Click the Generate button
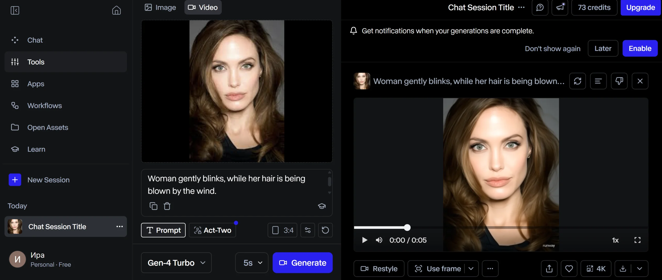Image resolution: width=662 pixels, height=280 pixels. [303, 262]
